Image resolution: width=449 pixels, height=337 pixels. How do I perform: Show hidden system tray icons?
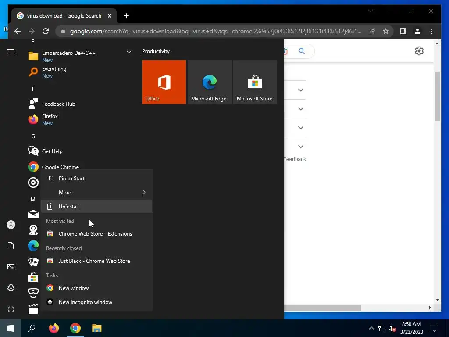(x=371, y=328)
